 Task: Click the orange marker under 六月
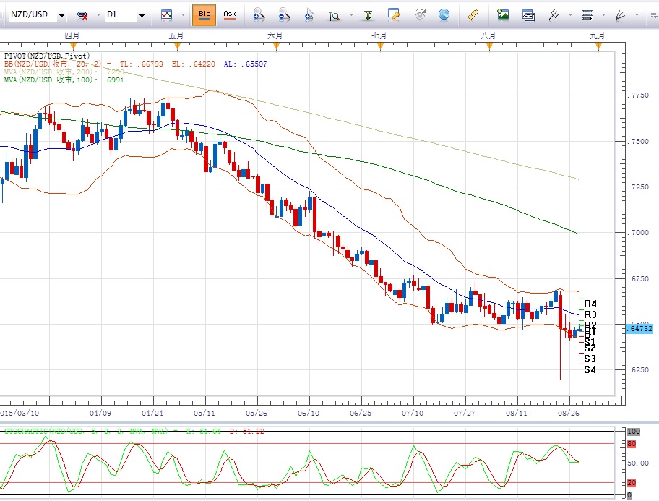tap(276, 46)
